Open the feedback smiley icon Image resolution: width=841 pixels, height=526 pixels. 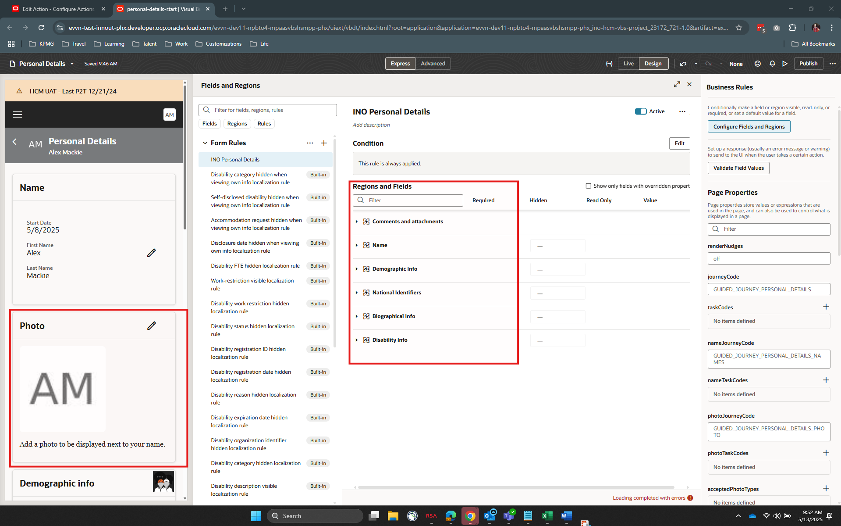[x=757, y=64]
